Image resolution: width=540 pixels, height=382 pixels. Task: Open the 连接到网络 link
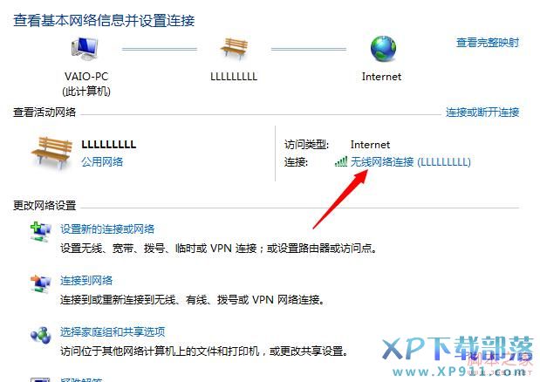(x=86, y=281)
